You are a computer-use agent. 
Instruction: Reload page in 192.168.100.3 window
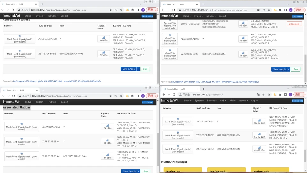(13, 96)
